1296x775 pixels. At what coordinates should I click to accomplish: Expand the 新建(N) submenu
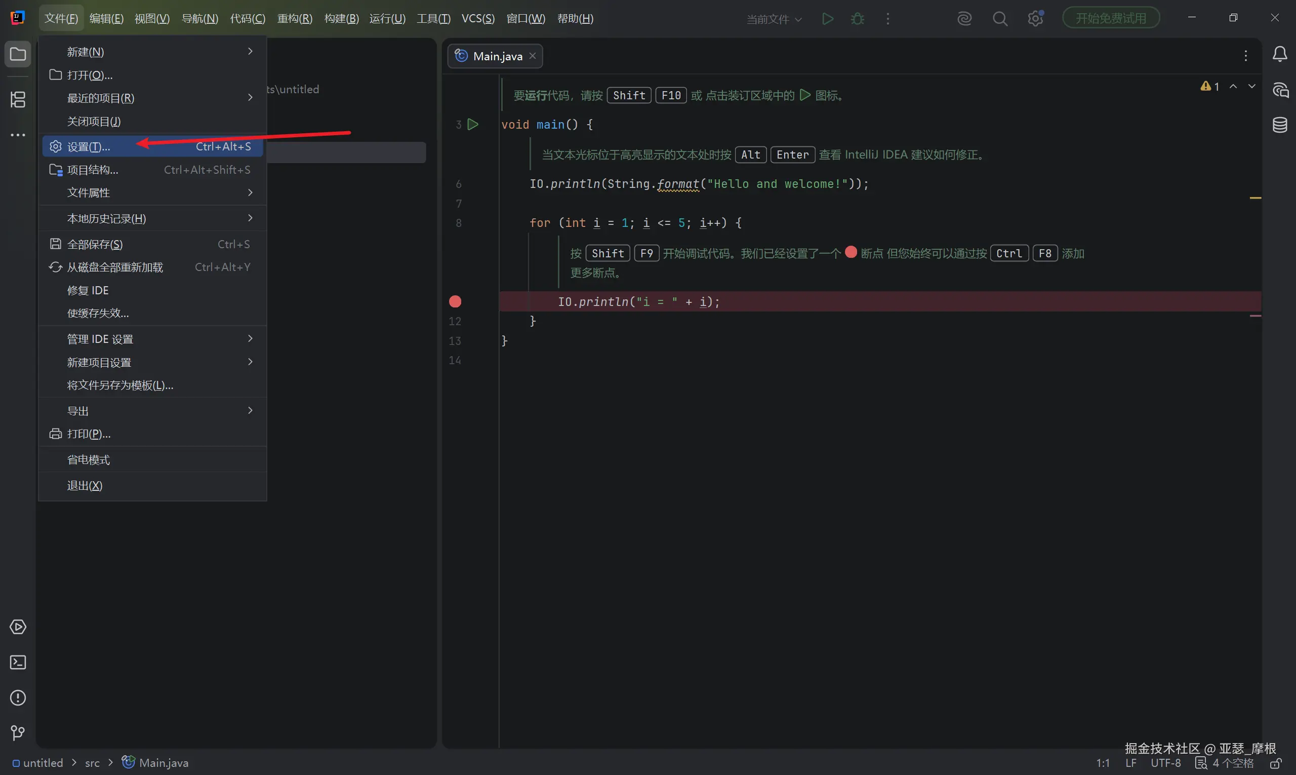coord(152,52)
